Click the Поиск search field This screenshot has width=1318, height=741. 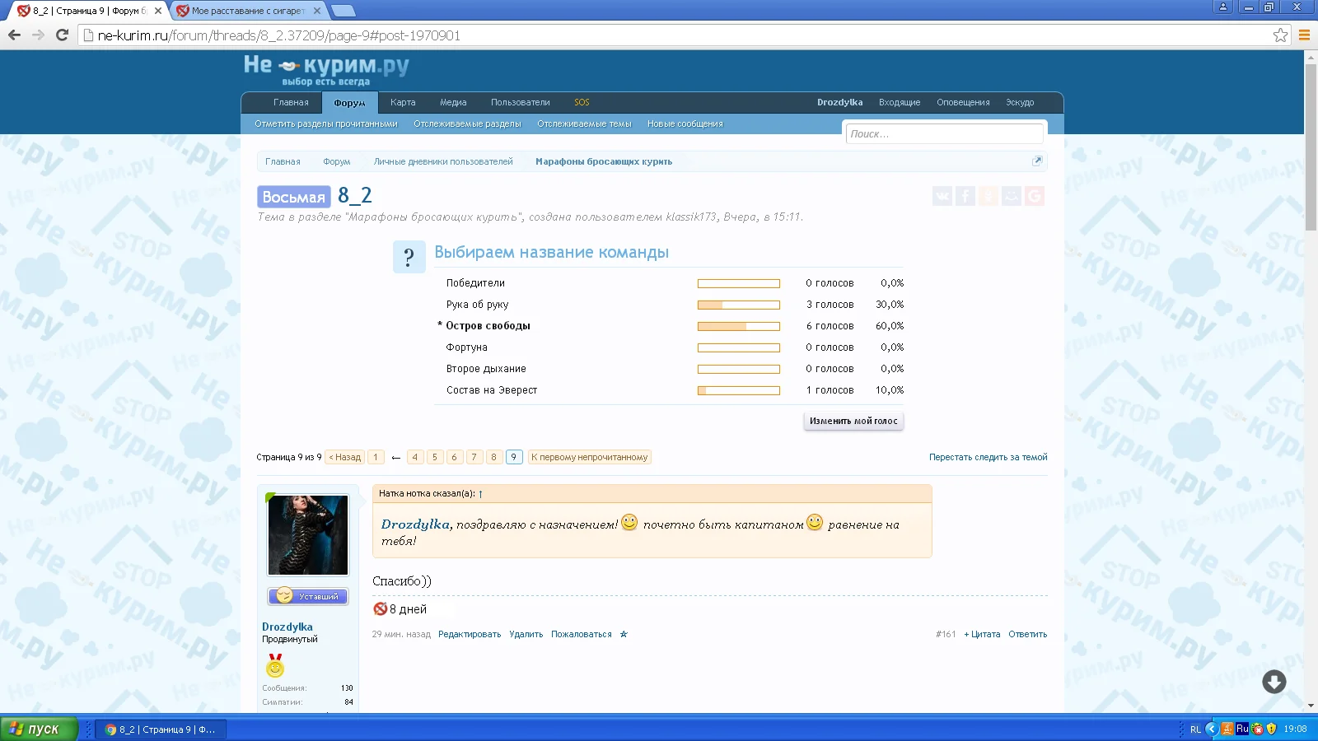(944, 134)
